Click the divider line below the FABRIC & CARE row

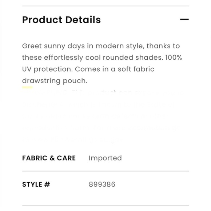(x=105, y=171)
